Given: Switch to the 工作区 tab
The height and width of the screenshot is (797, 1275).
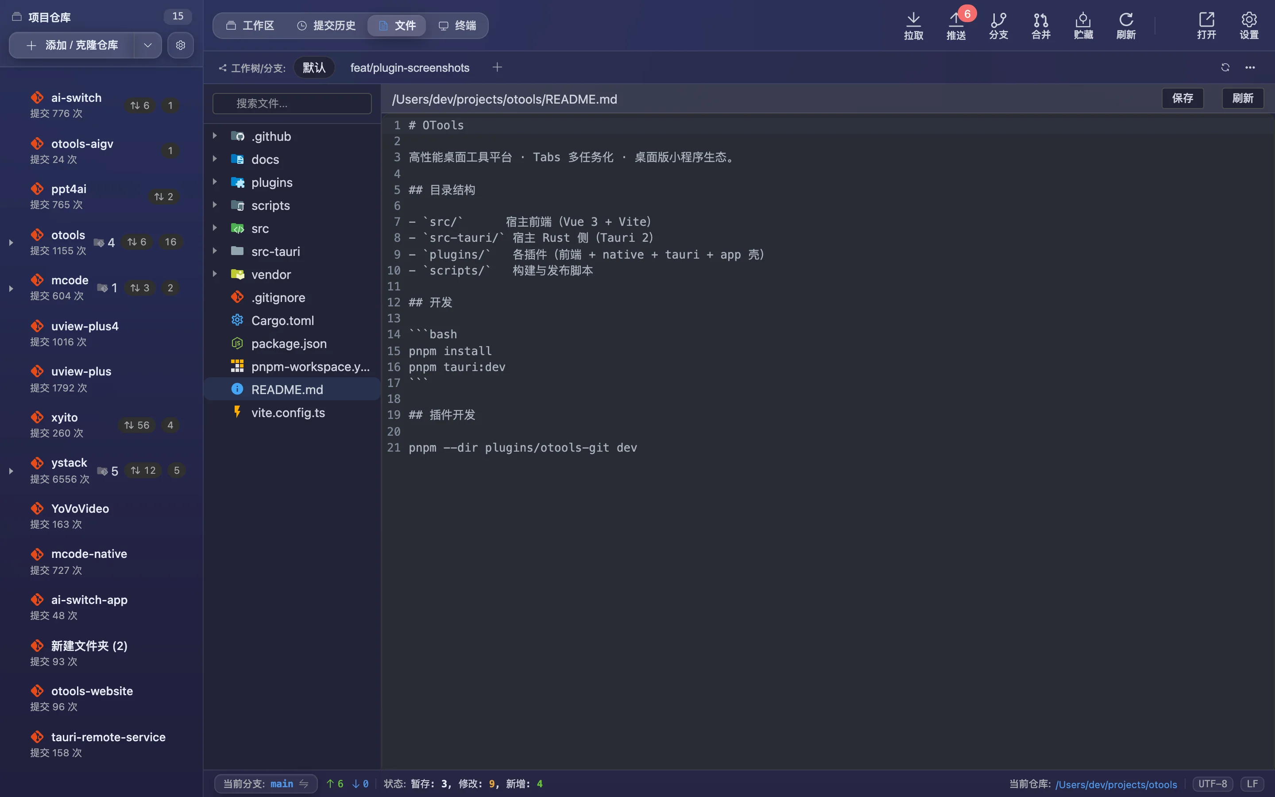Looking at the screenshot, I should 250,26.
